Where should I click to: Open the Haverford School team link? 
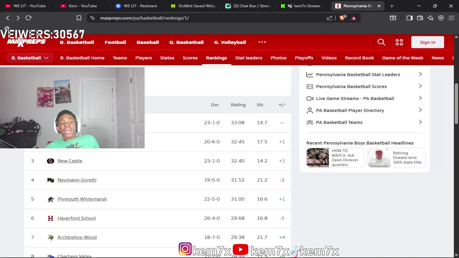(76, 218)
